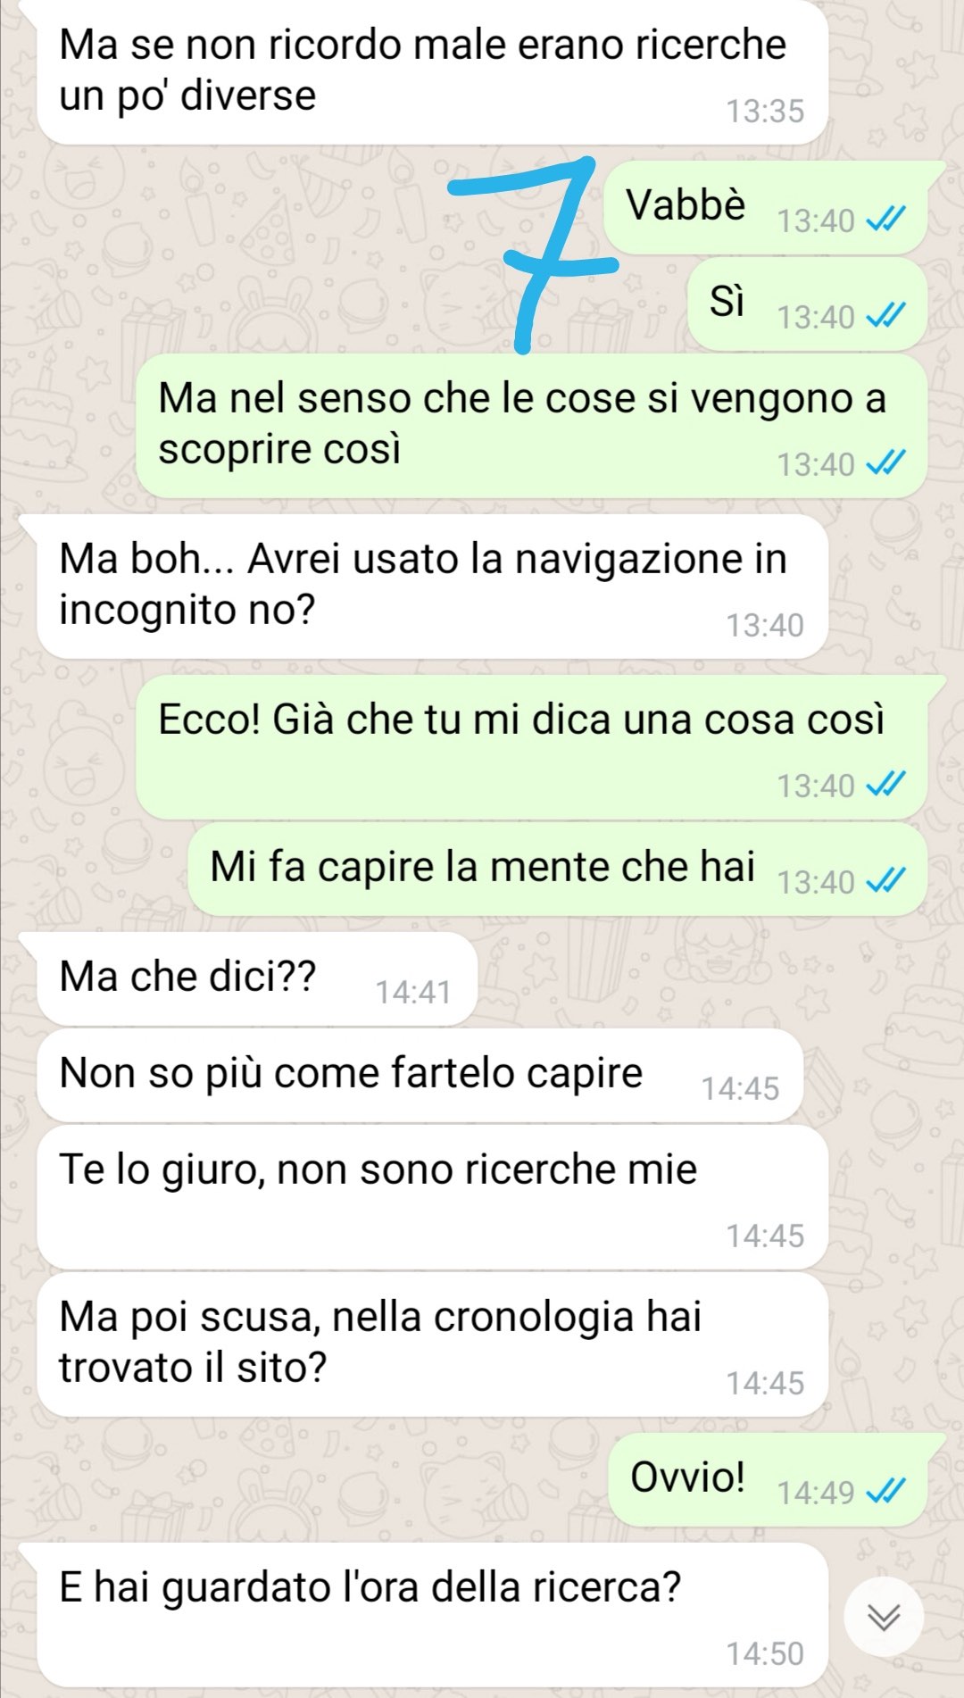Tap ticks on "Mi fa capire la mente" message
This screenshot has width=964, height=1698.
(x=886, y=880)
